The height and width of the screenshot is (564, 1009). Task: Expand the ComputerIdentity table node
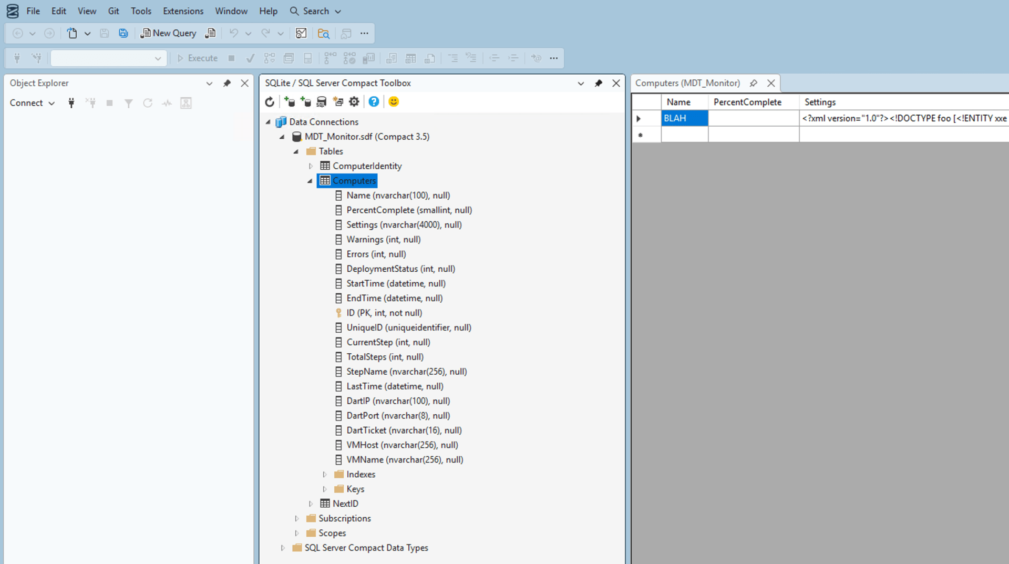(311, 166)
